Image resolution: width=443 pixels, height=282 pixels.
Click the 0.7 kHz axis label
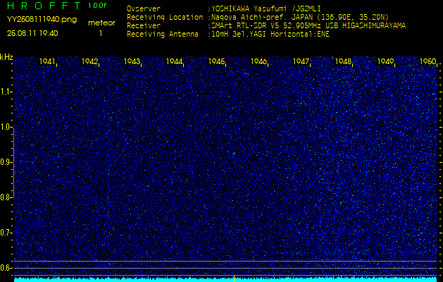[5, 233]
